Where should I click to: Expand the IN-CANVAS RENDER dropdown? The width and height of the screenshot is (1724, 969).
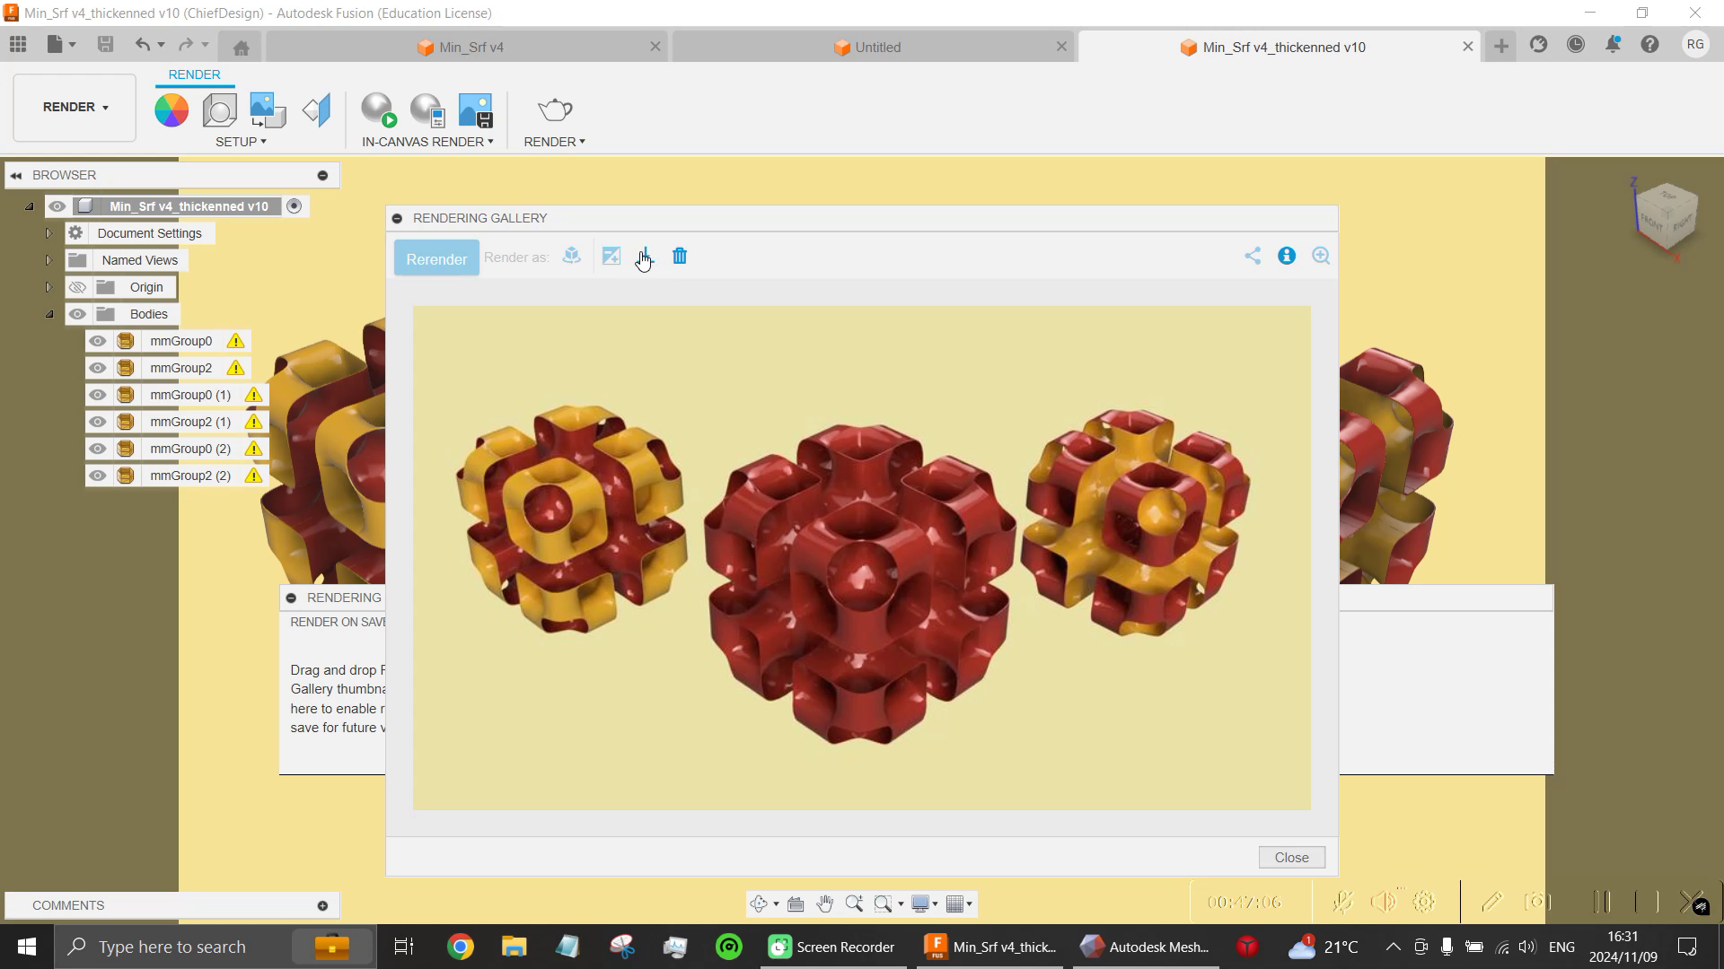tap(427, 142)
